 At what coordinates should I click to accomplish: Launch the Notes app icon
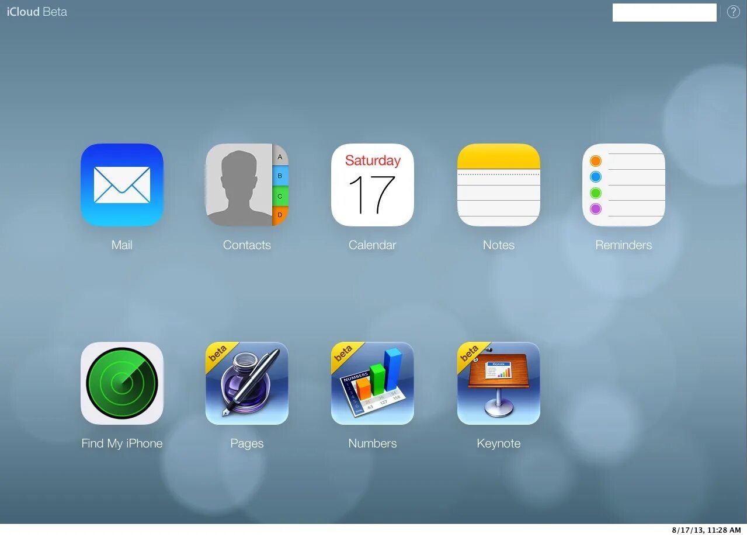pos(499,185)
